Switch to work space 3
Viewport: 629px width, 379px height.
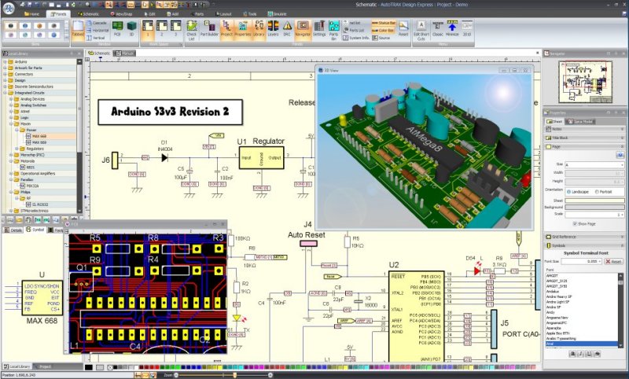pyautogui.click(x=175, y=29)
